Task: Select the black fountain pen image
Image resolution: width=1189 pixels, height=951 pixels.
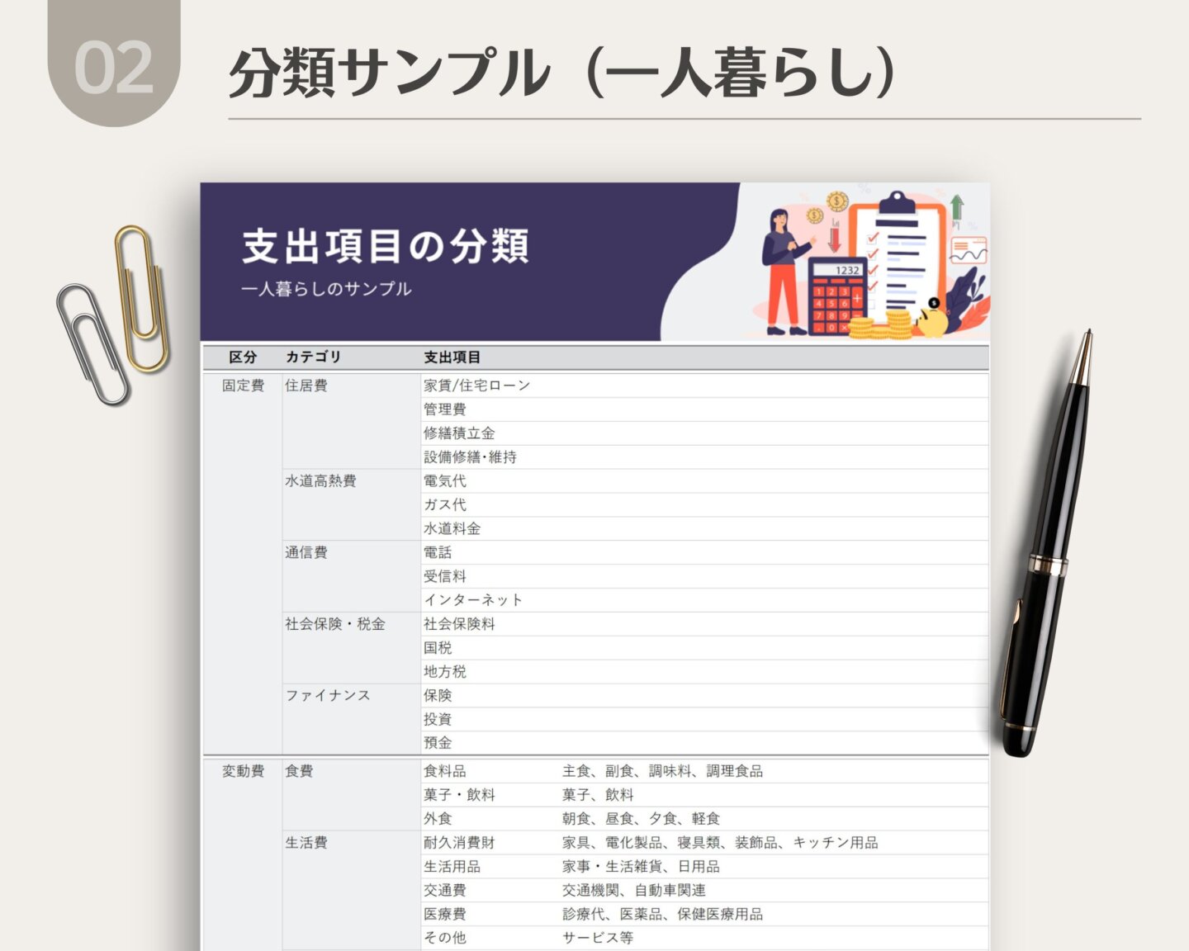Action: 1049,545
